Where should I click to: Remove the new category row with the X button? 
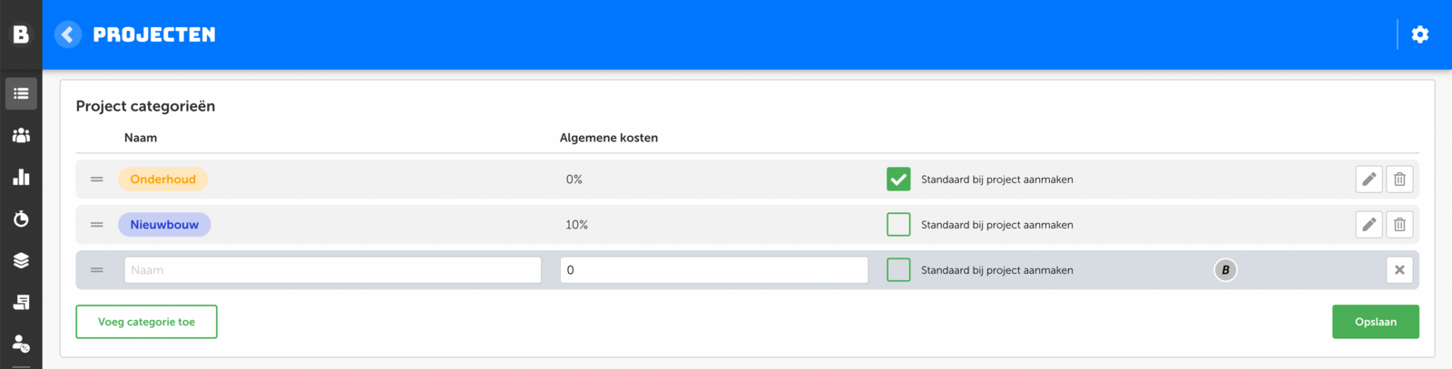click(1399, 270)
